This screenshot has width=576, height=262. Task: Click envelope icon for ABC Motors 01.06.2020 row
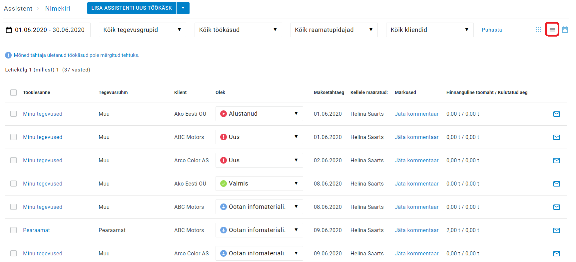coord(556,137)
